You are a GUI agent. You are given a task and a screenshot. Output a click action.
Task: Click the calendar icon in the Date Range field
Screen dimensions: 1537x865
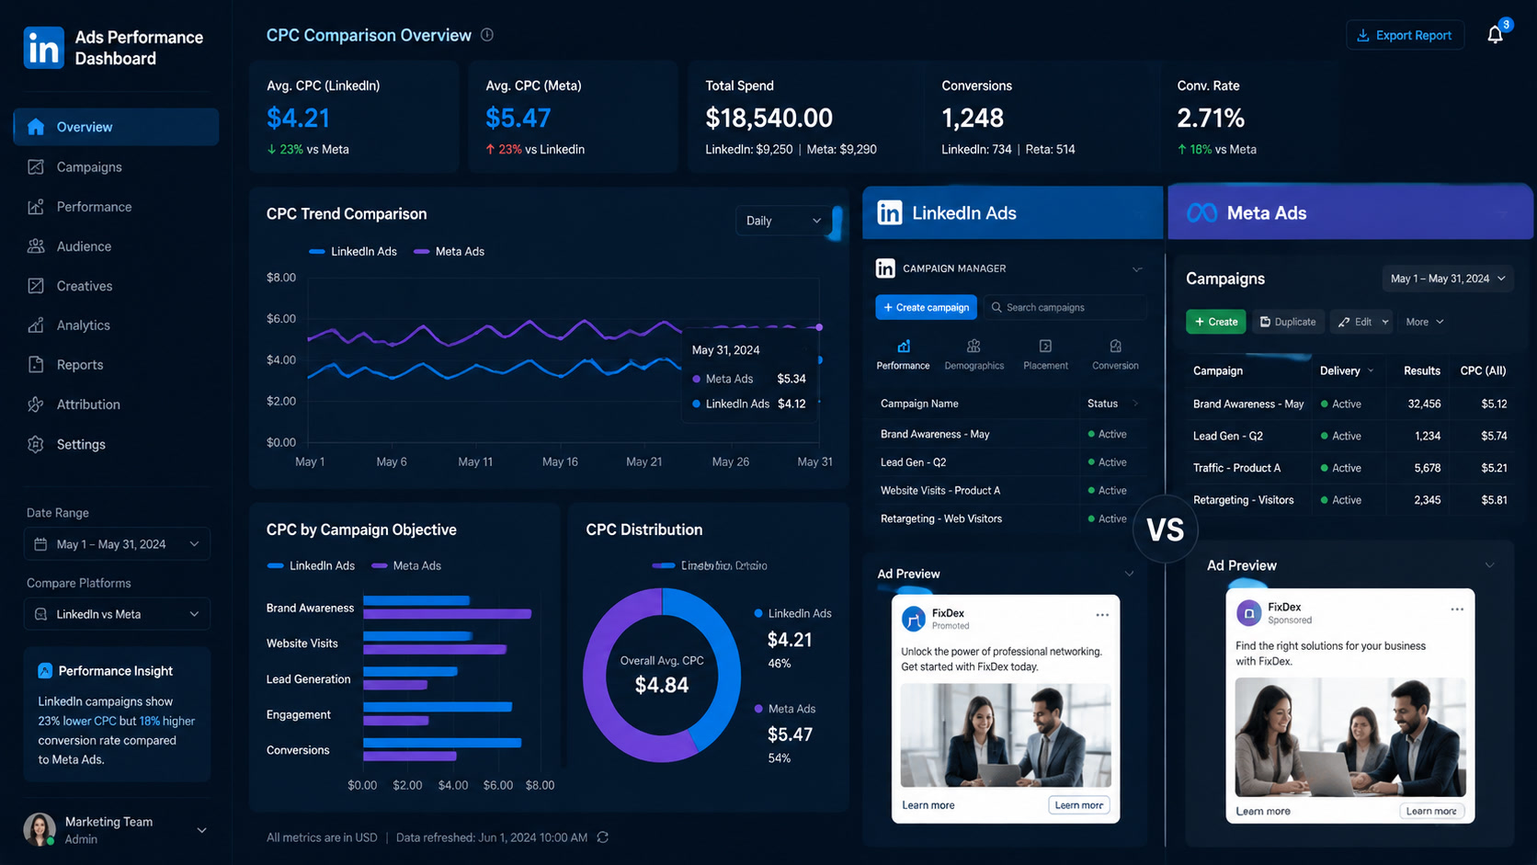coord(40,544)
